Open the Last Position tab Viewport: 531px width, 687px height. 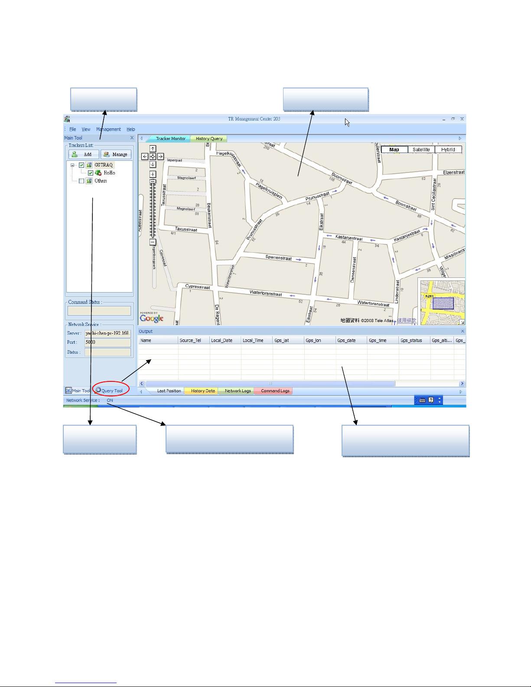click(169, 391)
